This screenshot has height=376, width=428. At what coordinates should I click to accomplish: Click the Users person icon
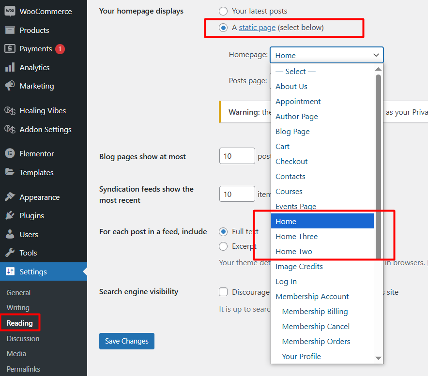point(10,234)
